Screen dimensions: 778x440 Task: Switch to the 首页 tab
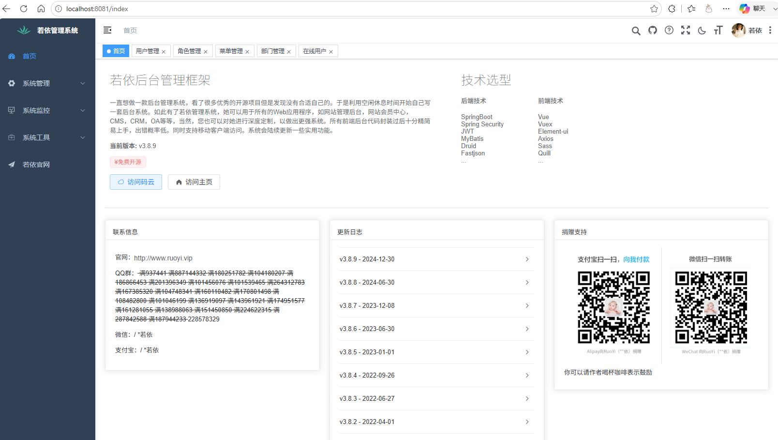(x=116, y=51)
